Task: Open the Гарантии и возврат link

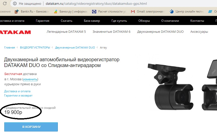Action: (x=18, y=95)
